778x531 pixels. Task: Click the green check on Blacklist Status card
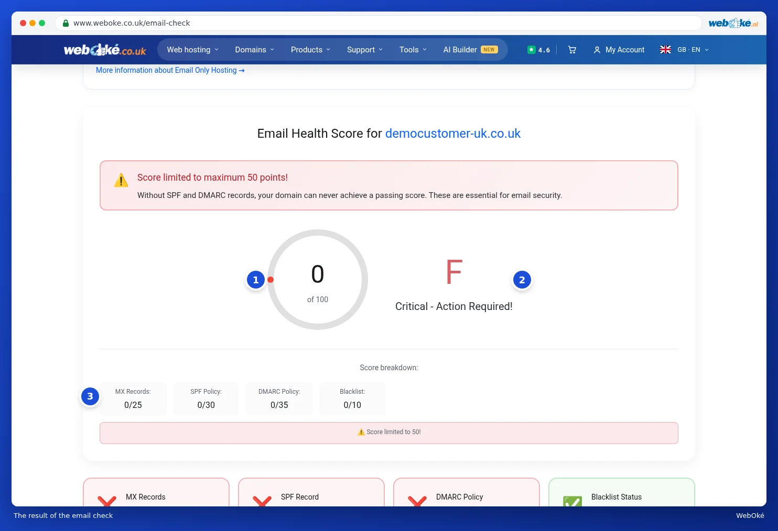(x=572, y=501)
